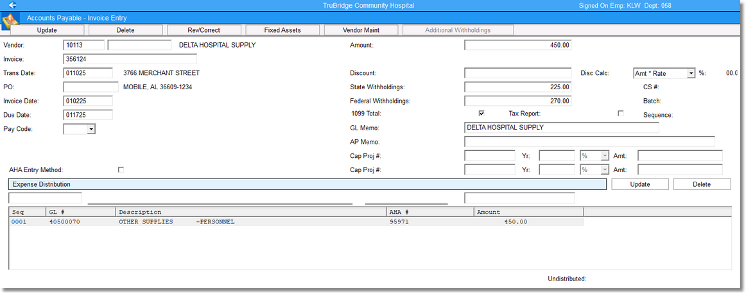Viewport: 746px width, 294px height.
Task: Open first Cap Proj percent dropdown
Action: coord(605,155)
